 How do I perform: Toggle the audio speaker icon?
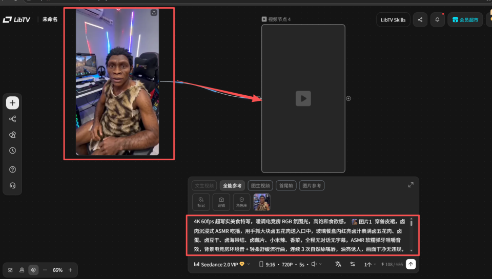(x=314, y=264)
